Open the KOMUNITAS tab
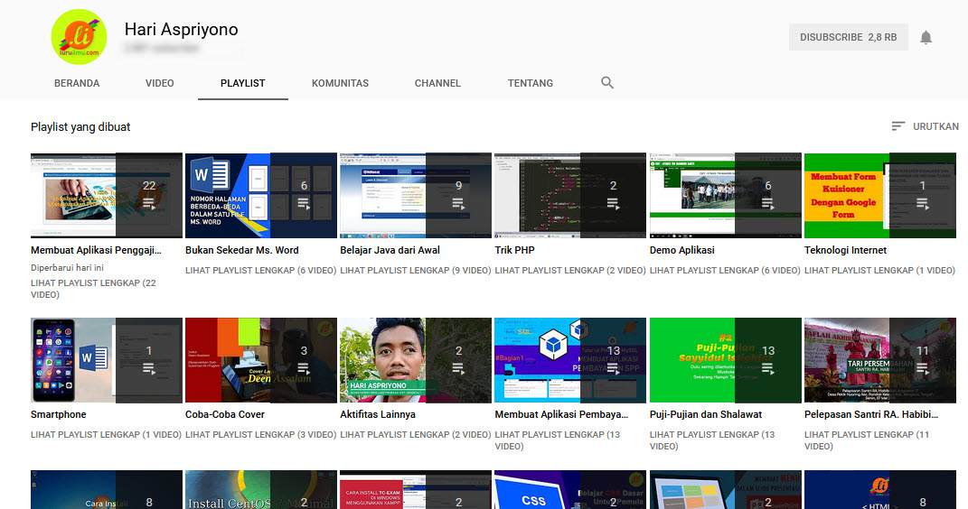 point(340,83)
